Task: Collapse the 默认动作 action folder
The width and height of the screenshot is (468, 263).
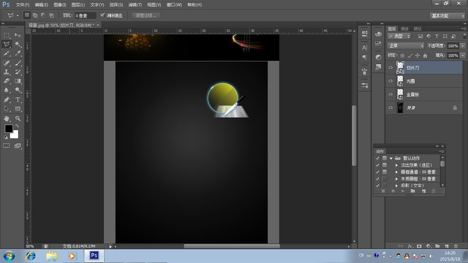Action: point(391,158)
